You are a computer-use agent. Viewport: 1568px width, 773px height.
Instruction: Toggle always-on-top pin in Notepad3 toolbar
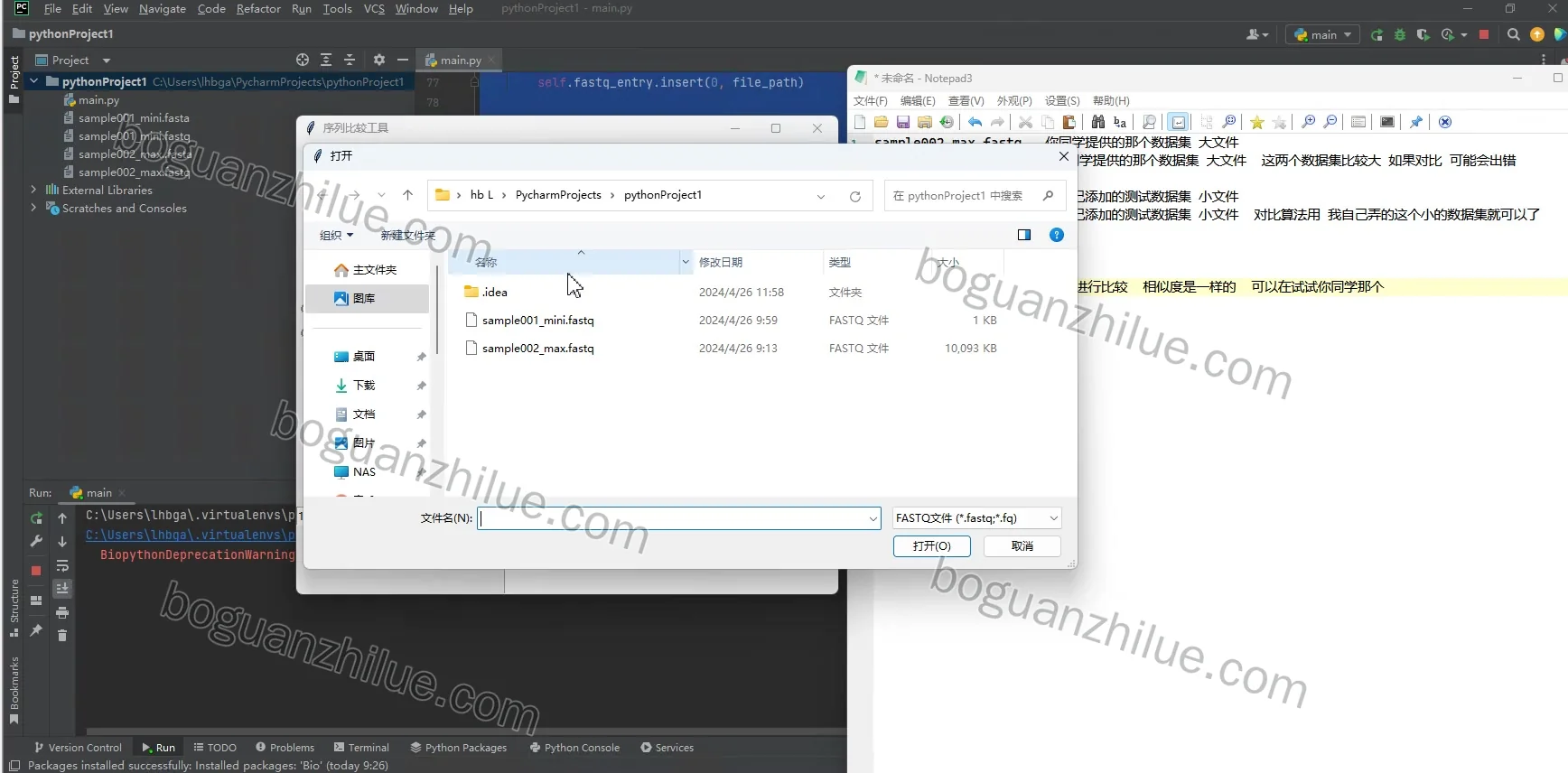tap(1415, 122)
